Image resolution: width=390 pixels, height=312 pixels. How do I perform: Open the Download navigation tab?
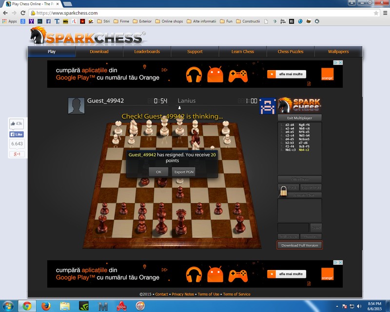(99, 52)
